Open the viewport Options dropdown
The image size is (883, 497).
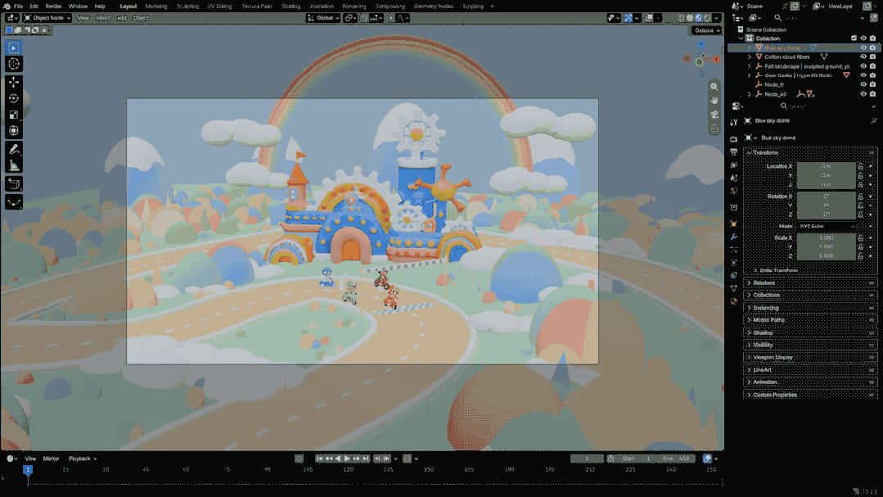point(707,30)
